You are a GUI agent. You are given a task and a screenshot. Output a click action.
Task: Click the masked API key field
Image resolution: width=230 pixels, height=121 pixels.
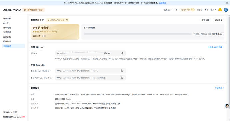(x=91, y=53)
